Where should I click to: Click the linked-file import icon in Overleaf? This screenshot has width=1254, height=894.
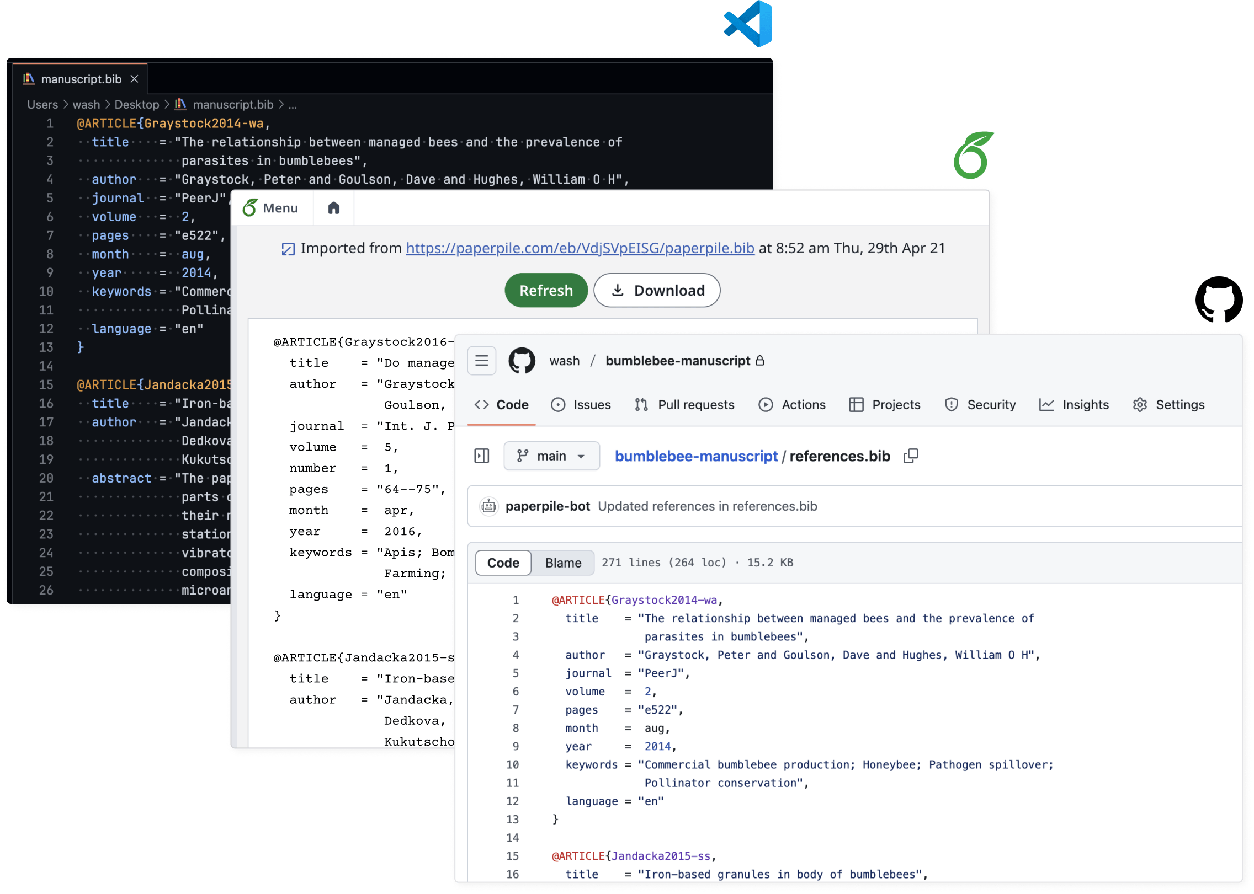pyautogui.click(x=288, y=249)
